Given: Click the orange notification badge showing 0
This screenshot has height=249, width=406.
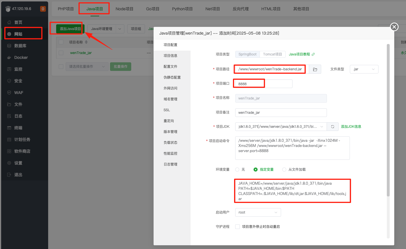Looking at the screenshot, I should coord(43,9).
